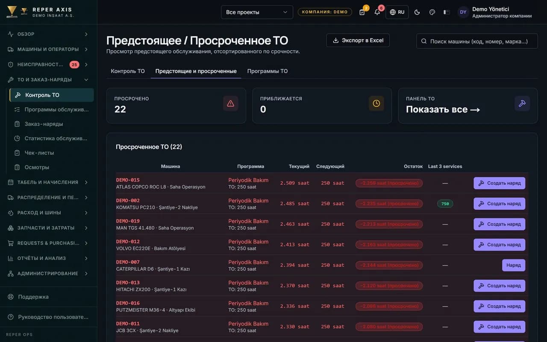Create work order for DEMO-002 Komatsu

500,203
